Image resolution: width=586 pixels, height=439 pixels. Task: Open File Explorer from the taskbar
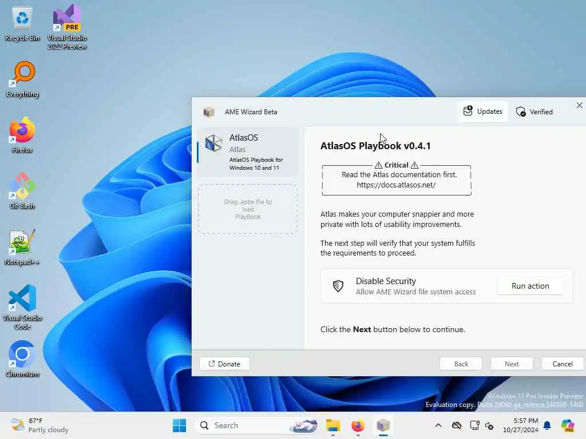[x=332, y=425]
